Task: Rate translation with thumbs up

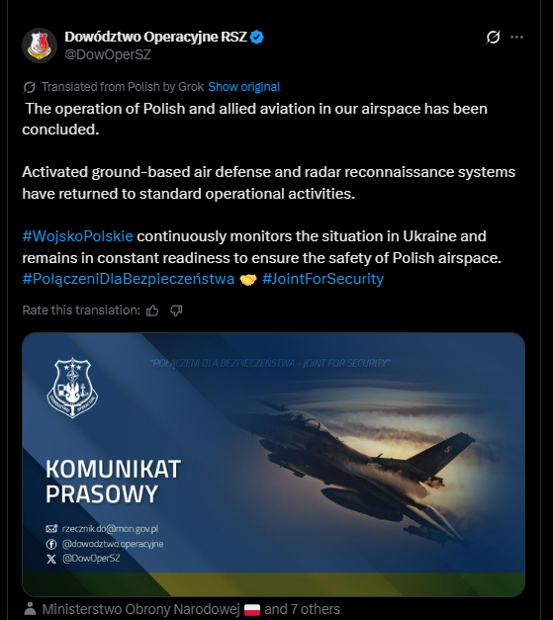Action: pyautogui.click(x=152, y=310)
